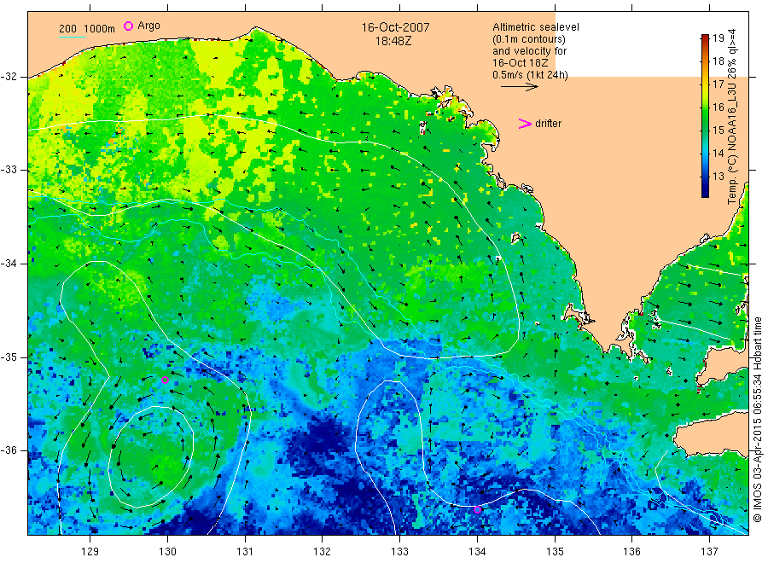Screen dimensions: 768x563
Task: Click the longitude label 131
Action: coord(245,552)
